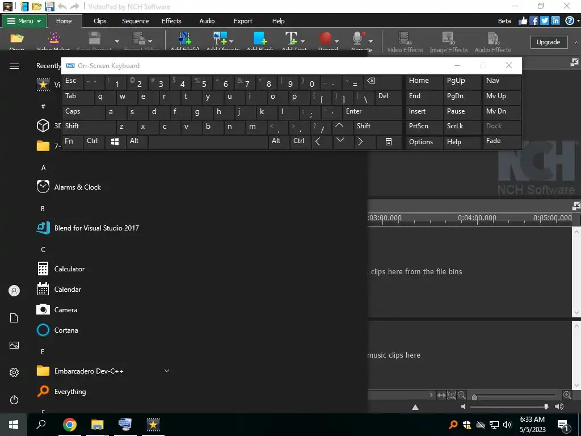The height and width of the screenshot is (436, 581).
Task: Click the Open project folder icon
Action: [16, 38]
